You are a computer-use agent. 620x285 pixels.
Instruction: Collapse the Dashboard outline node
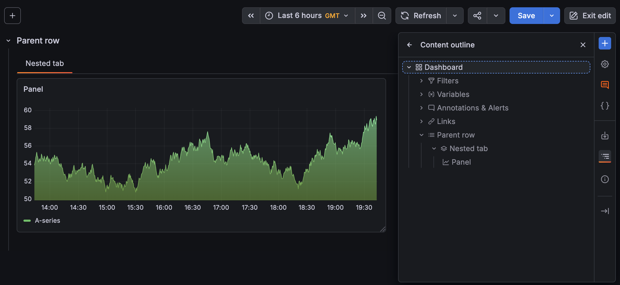click(x=409, y=67)
